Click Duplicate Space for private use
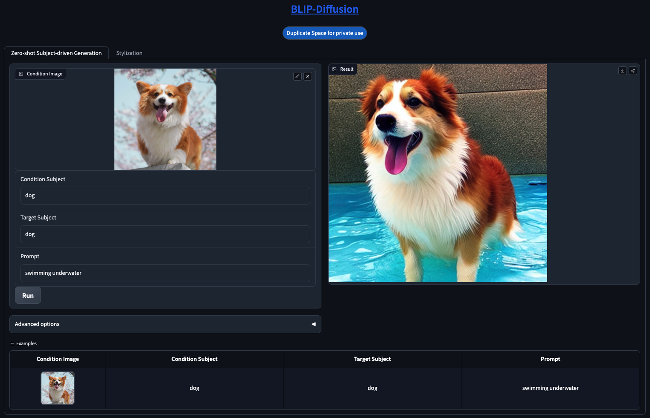Viewport: 650px width, 418px height. tap(324, 33)
